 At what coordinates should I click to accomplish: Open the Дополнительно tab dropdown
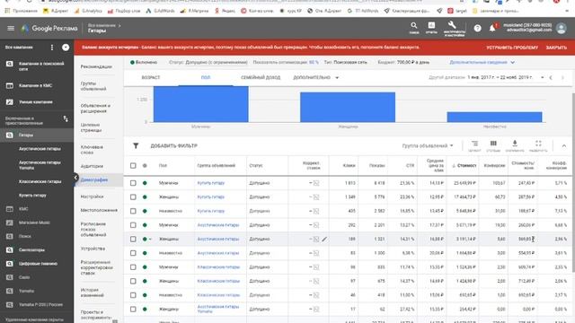click(315, 78)
